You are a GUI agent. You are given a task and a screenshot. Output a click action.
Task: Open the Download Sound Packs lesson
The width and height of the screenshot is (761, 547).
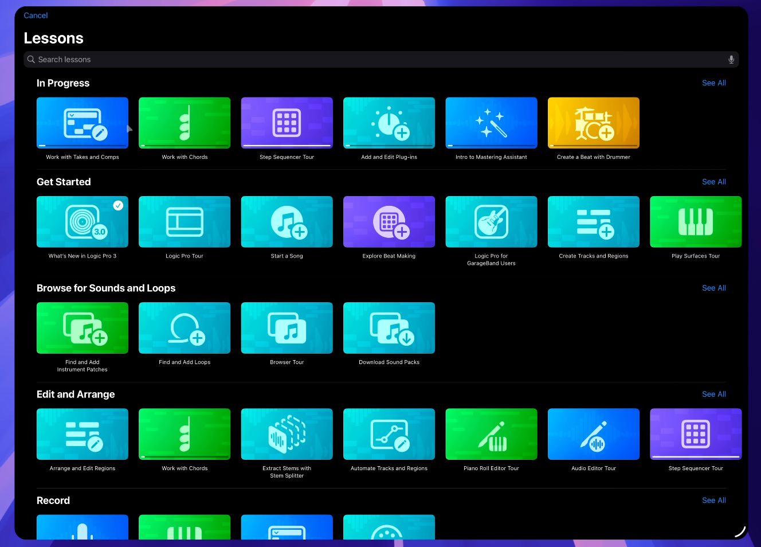pos(389,328)
